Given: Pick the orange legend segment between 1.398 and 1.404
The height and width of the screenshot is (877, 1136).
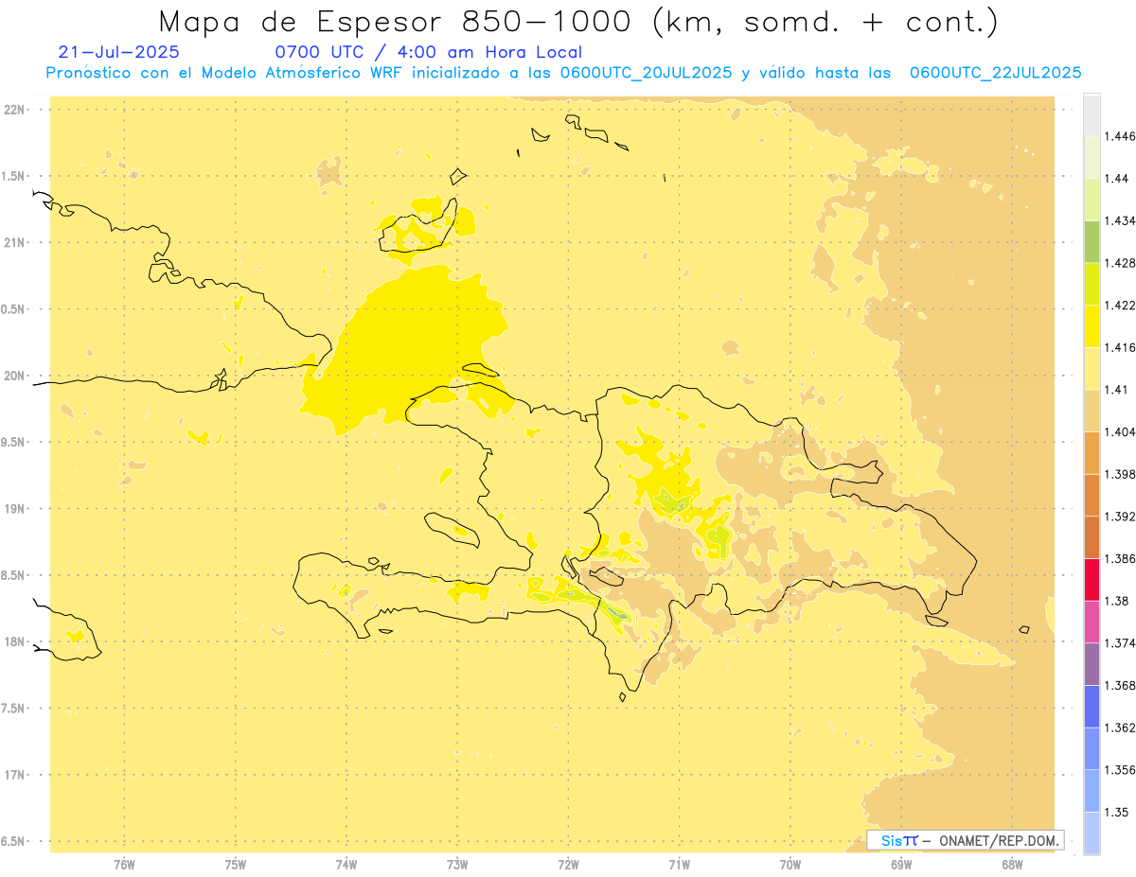Looking at the screenshot, I should tap(1092, 452).
